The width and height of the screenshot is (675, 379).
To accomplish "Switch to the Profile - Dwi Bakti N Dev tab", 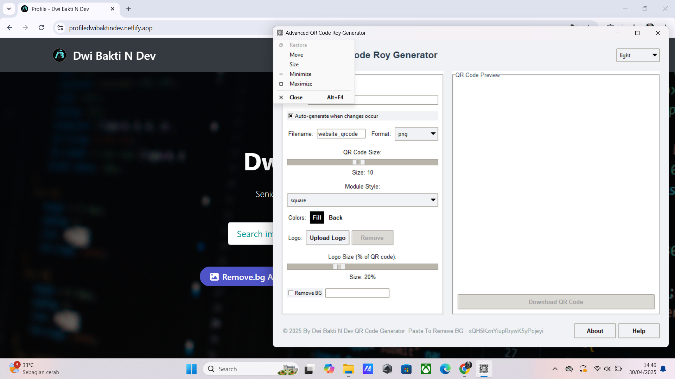I will point(69,9).
